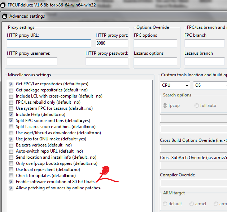Click the FPC options input field
The width and height of the screenshot is (227, 212).
[x=156, y=43]
